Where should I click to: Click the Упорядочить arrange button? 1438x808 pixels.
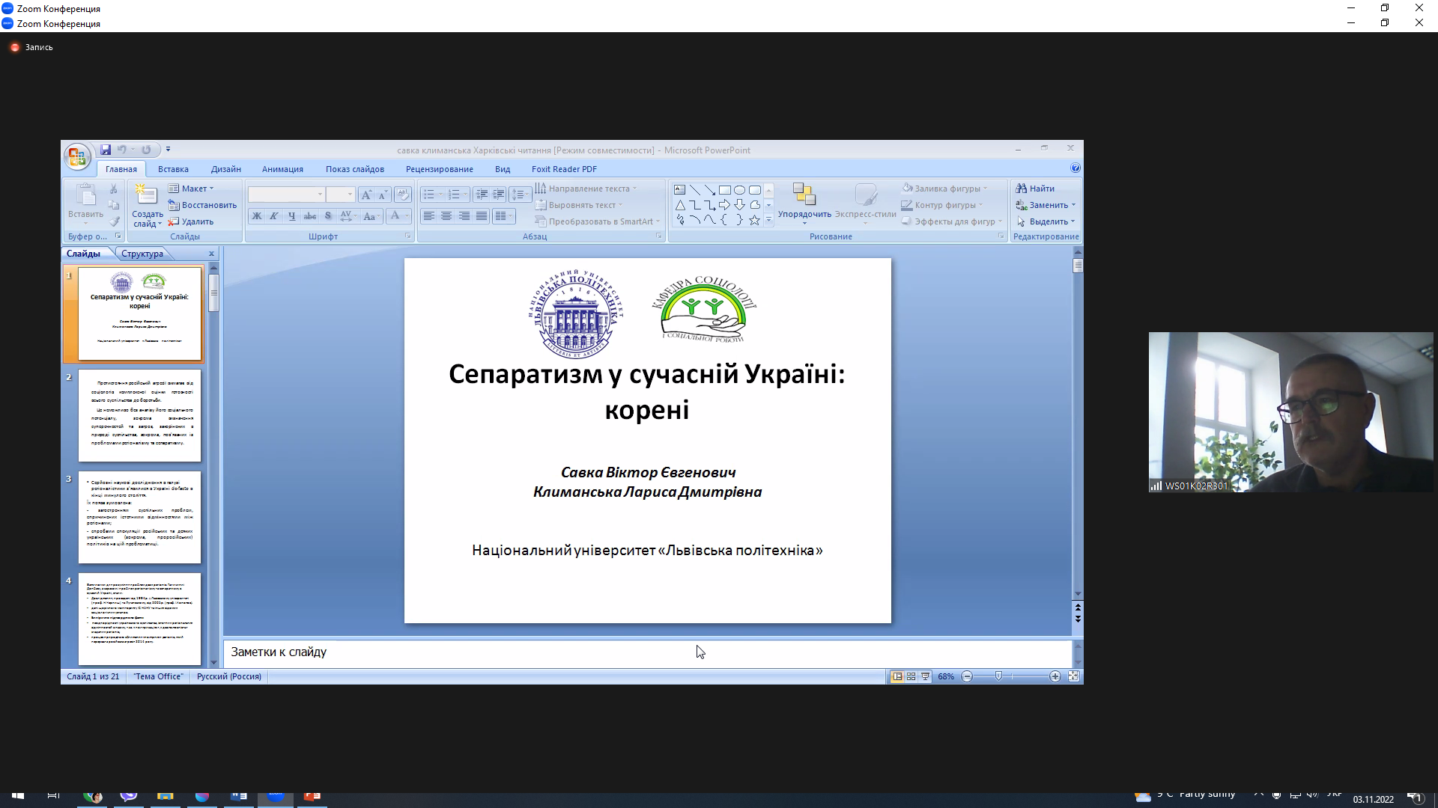804,203
